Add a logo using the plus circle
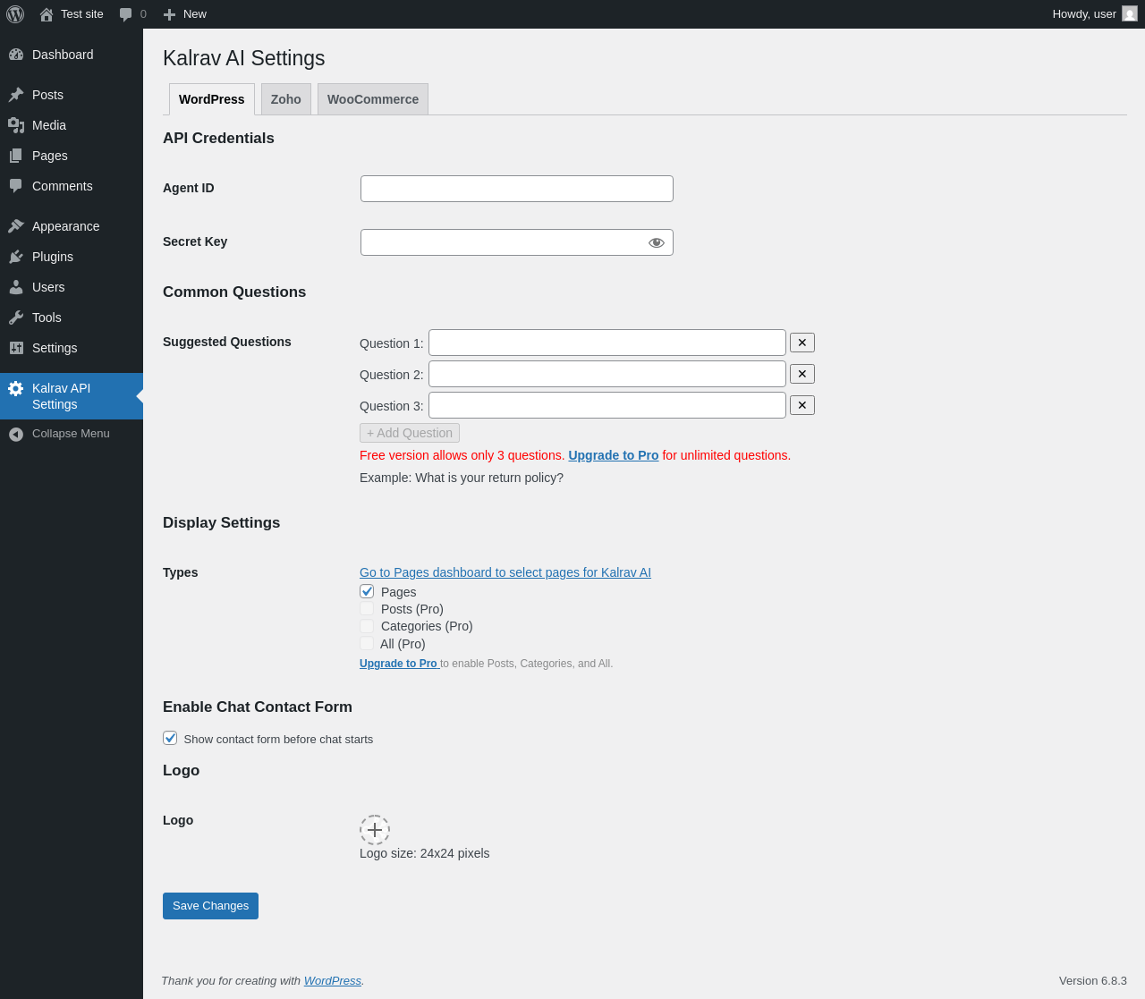 point(375,830)
